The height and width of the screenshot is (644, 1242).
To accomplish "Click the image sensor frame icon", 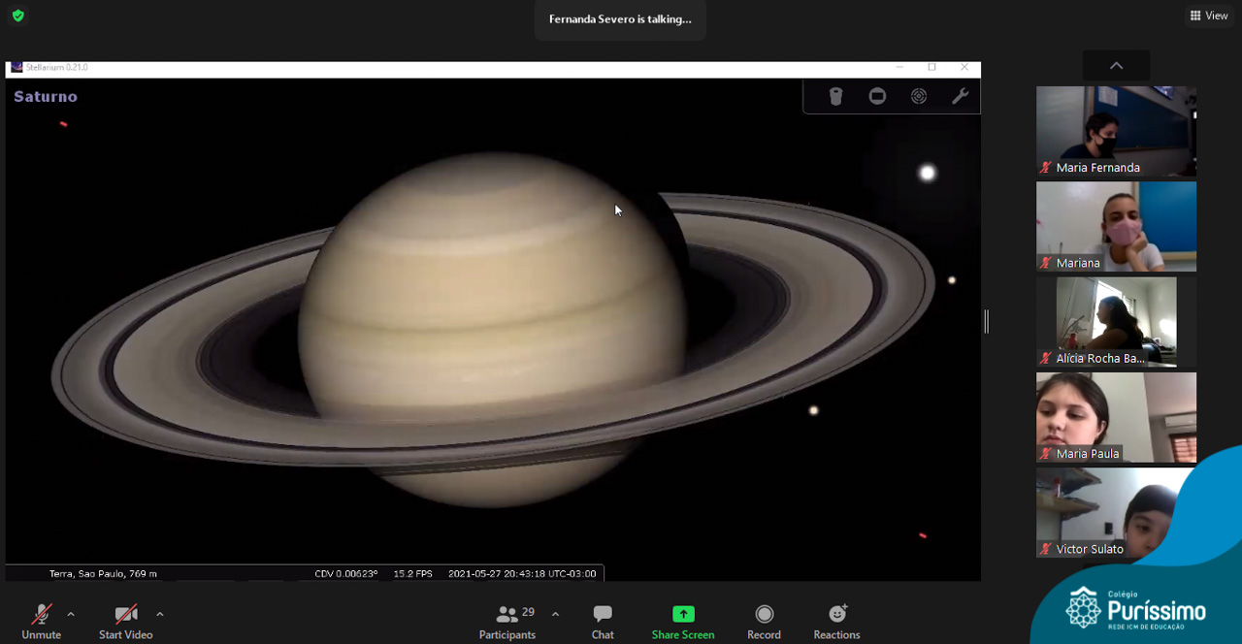I will tap(877, 96).
